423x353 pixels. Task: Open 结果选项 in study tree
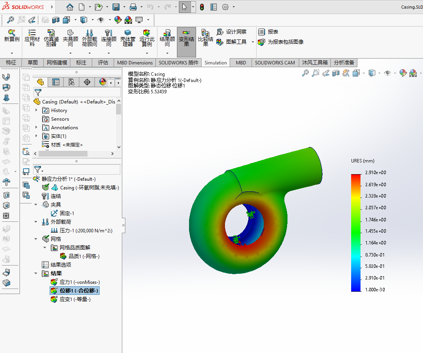(57, 265)
